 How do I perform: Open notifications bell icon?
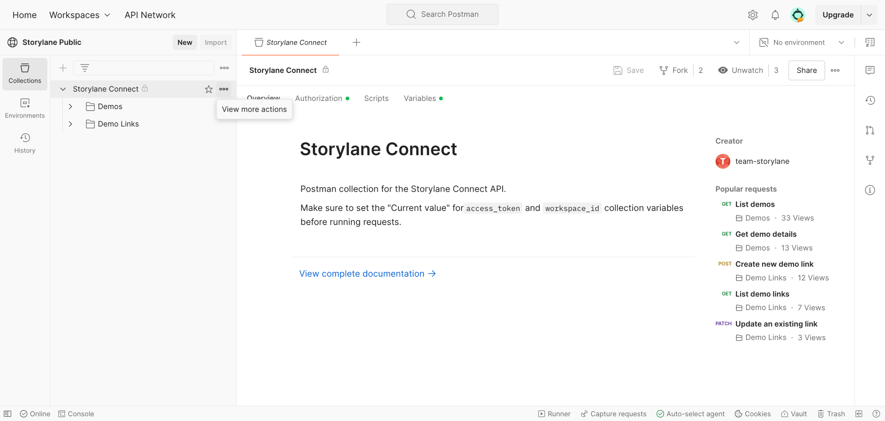pyautogui.click(x=775, y=15)
